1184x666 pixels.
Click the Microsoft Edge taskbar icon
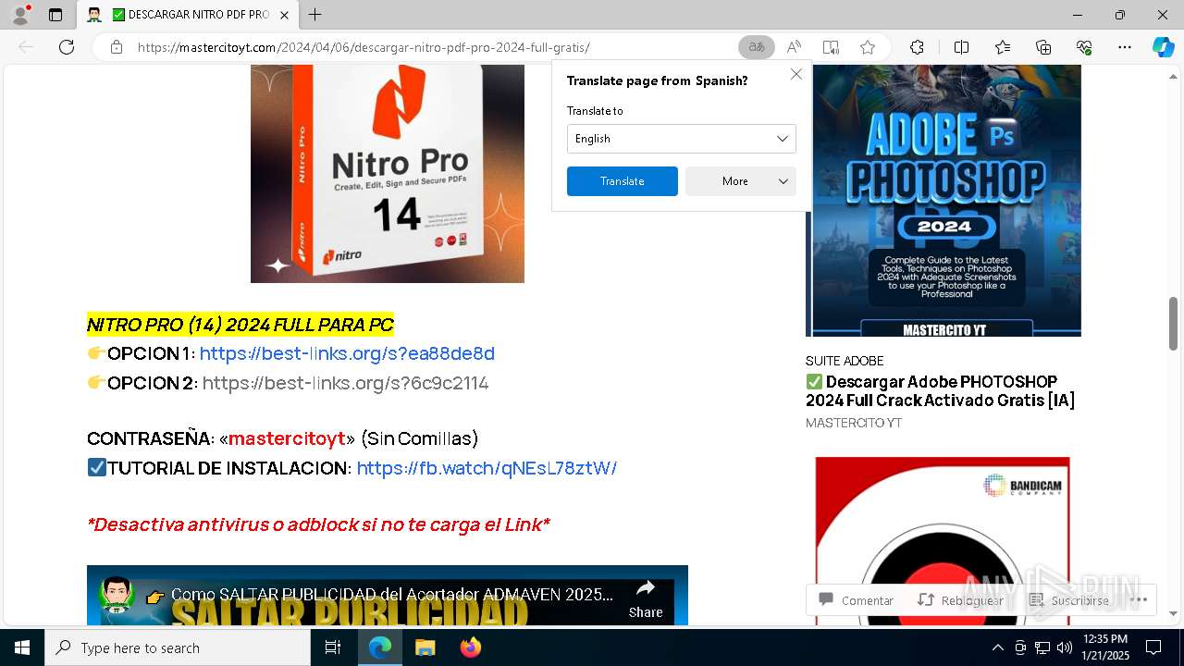pos(380,647)
